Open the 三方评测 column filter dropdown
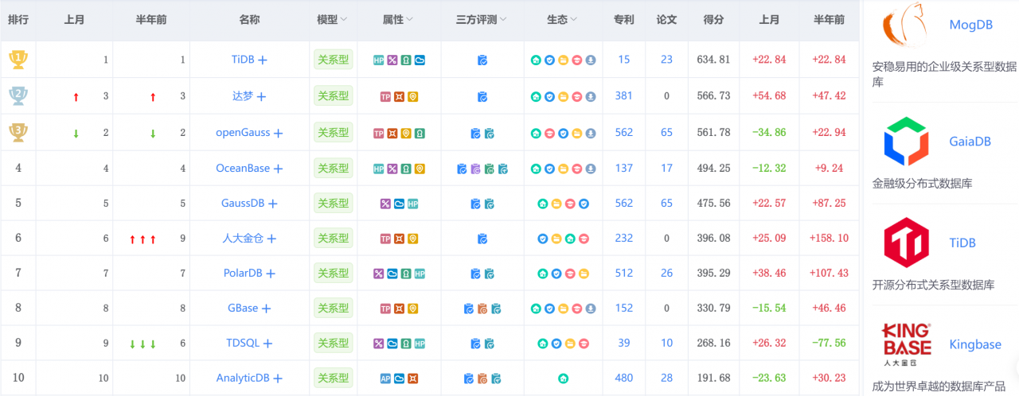The width and height of the screenshot is (1019, 396). [x=503, y=20]
